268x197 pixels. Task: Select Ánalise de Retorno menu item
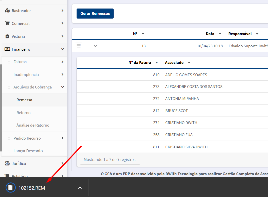34,125
